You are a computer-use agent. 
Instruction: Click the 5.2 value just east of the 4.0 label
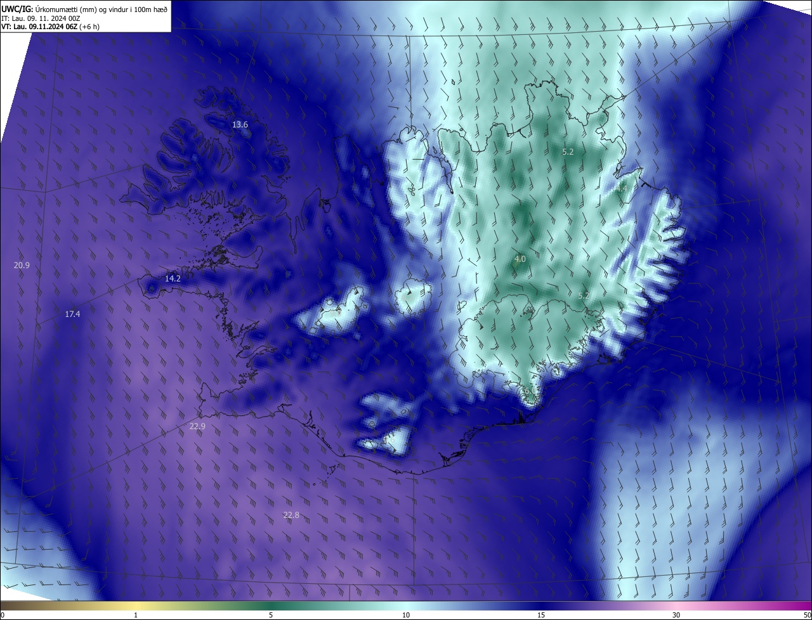tap(584, 296)
